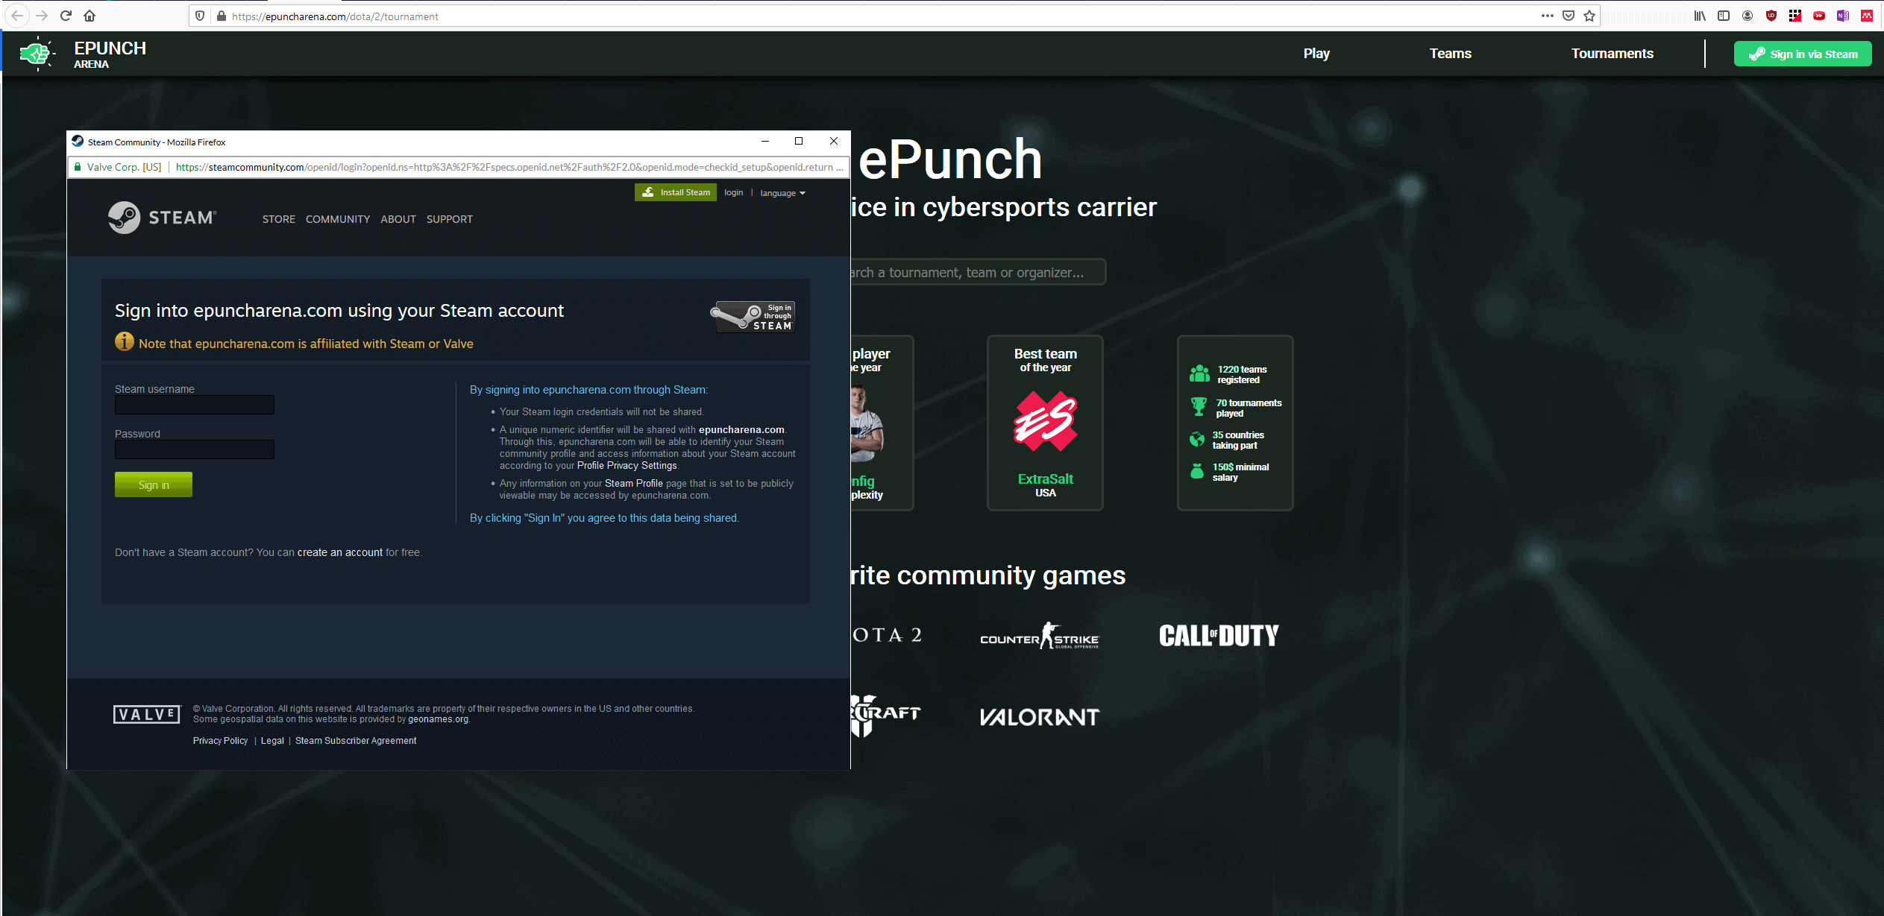Viewport: 1884px width, 916px height.
Task: Select the Call of Duty game logo
Action: (1219, 636)
